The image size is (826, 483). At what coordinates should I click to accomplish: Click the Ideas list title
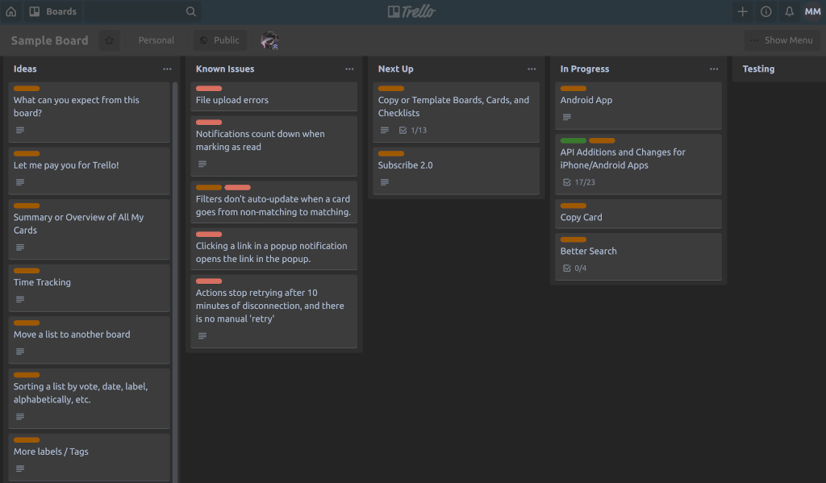click(x=25, y=69)
